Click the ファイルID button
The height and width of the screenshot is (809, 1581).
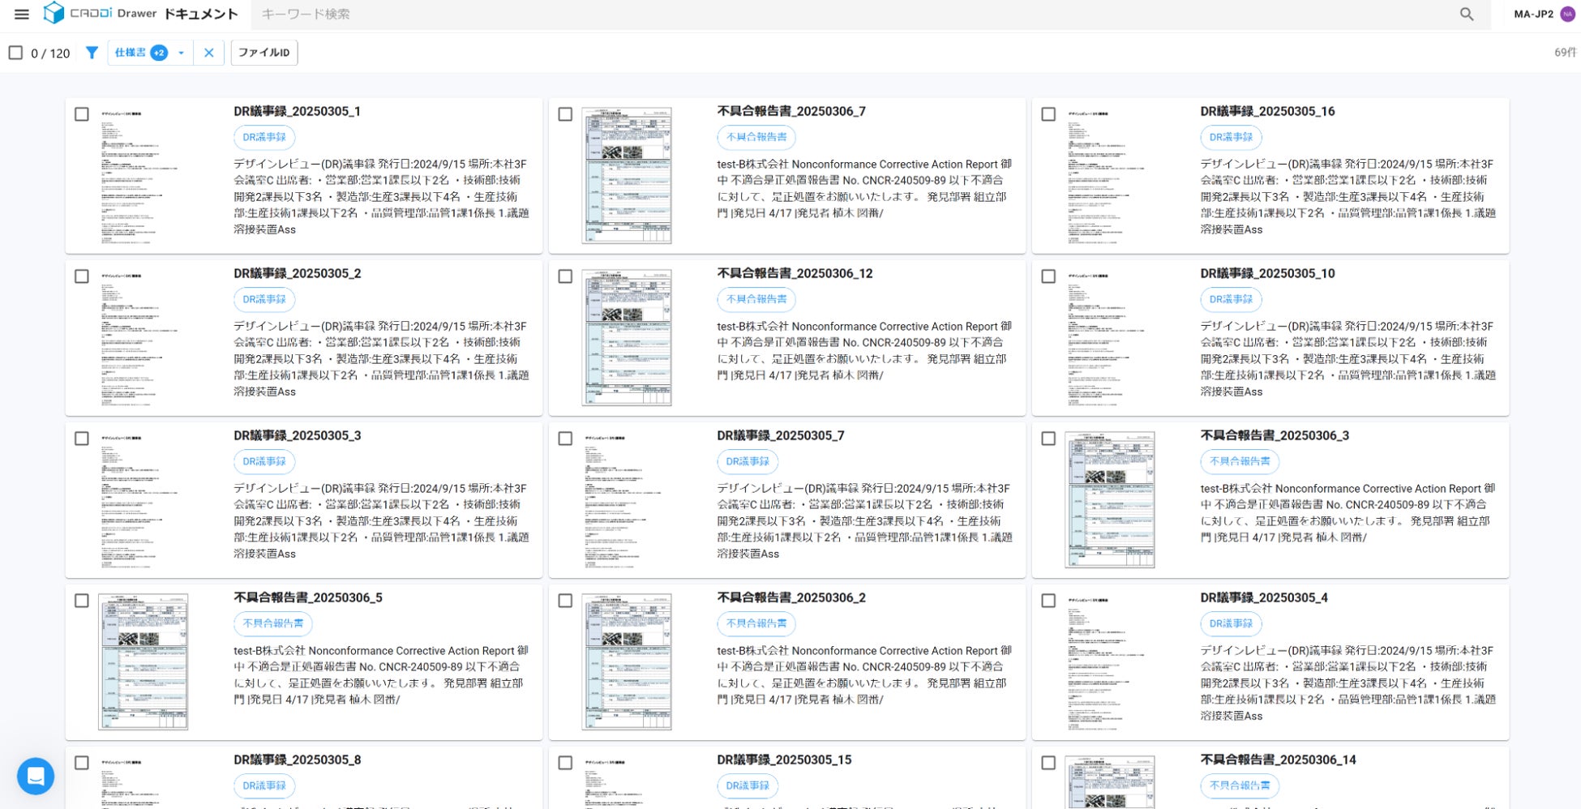tap(264, 53)
